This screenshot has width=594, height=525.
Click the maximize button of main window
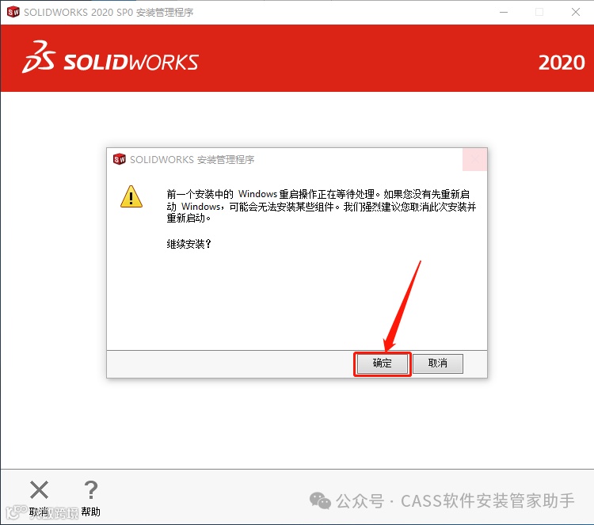click(x=539, y=12)
